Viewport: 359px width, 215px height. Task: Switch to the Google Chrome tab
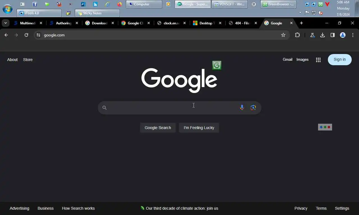point(135,23)
